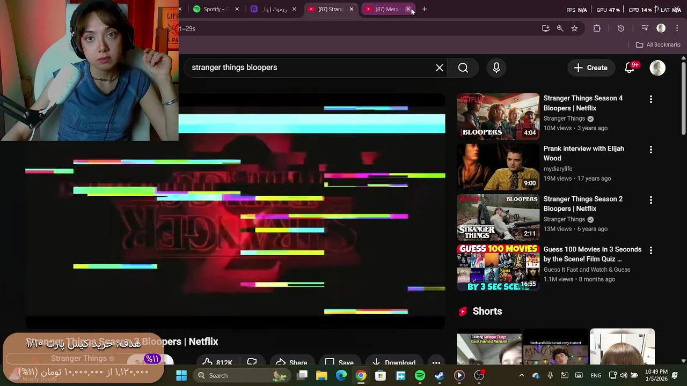687x386 pixels.
Task: Open options menu for Season 2 Bloopers video
Action: coord(651,200)
